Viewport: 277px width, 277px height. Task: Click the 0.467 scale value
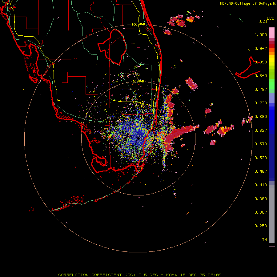(261, 171)
